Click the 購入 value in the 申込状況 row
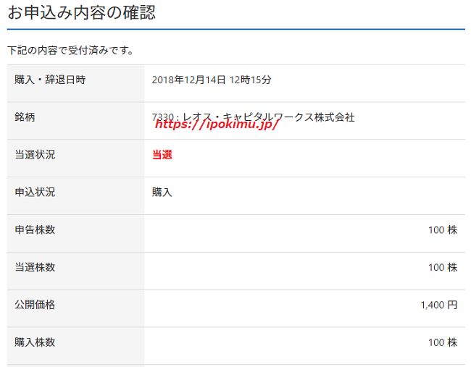 tap(162, 192)
